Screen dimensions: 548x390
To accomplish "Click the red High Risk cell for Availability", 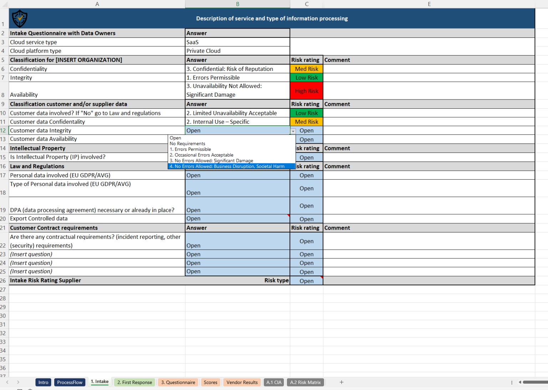I will 306,91.
